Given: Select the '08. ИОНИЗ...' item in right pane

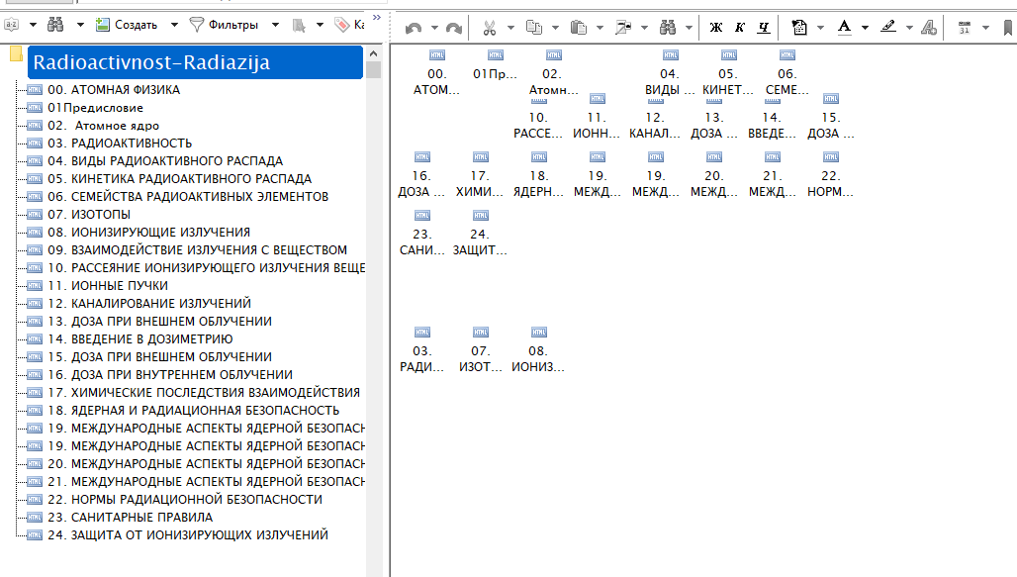Looking at the screenshot, I should tap(538, 350).
